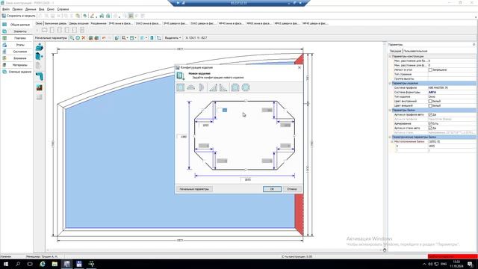Select the blue corner profile tool
Image resolution: width=478 pixels, height=269 pixels.
(40, 76)
